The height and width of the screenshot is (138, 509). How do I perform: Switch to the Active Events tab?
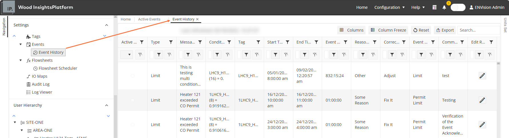click(x=149, y=19)
